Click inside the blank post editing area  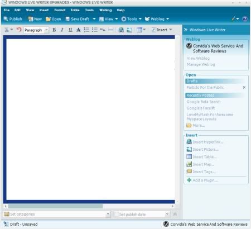90,119
